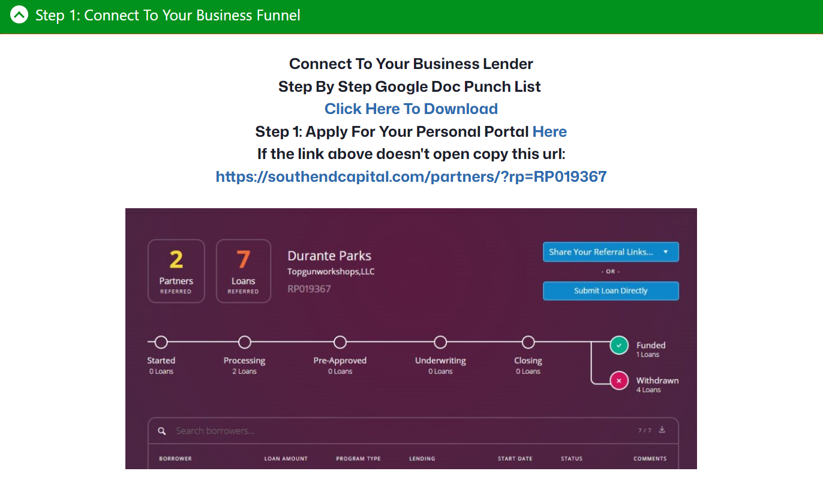823x495 pixels.
Task: Click the RP019367 ID under the company name
Action: [x=309, y=289]
